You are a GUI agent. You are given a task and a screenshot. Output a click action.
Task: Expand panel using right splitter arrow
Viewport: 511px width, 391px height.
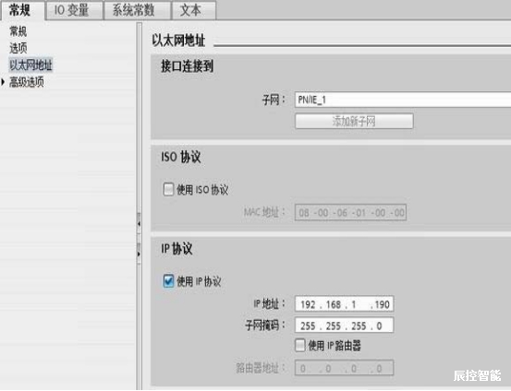click(140, 254)
